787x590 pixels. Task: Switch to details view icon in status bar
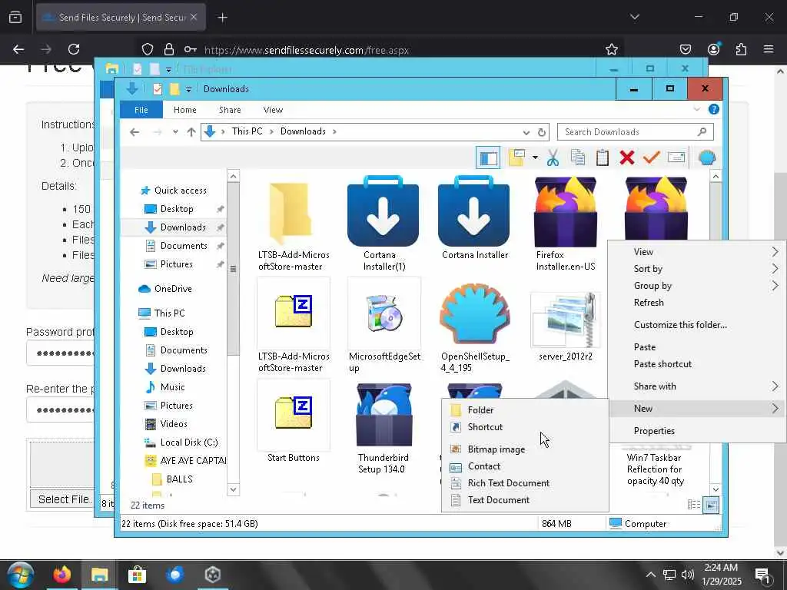click(x=694, y=505)
